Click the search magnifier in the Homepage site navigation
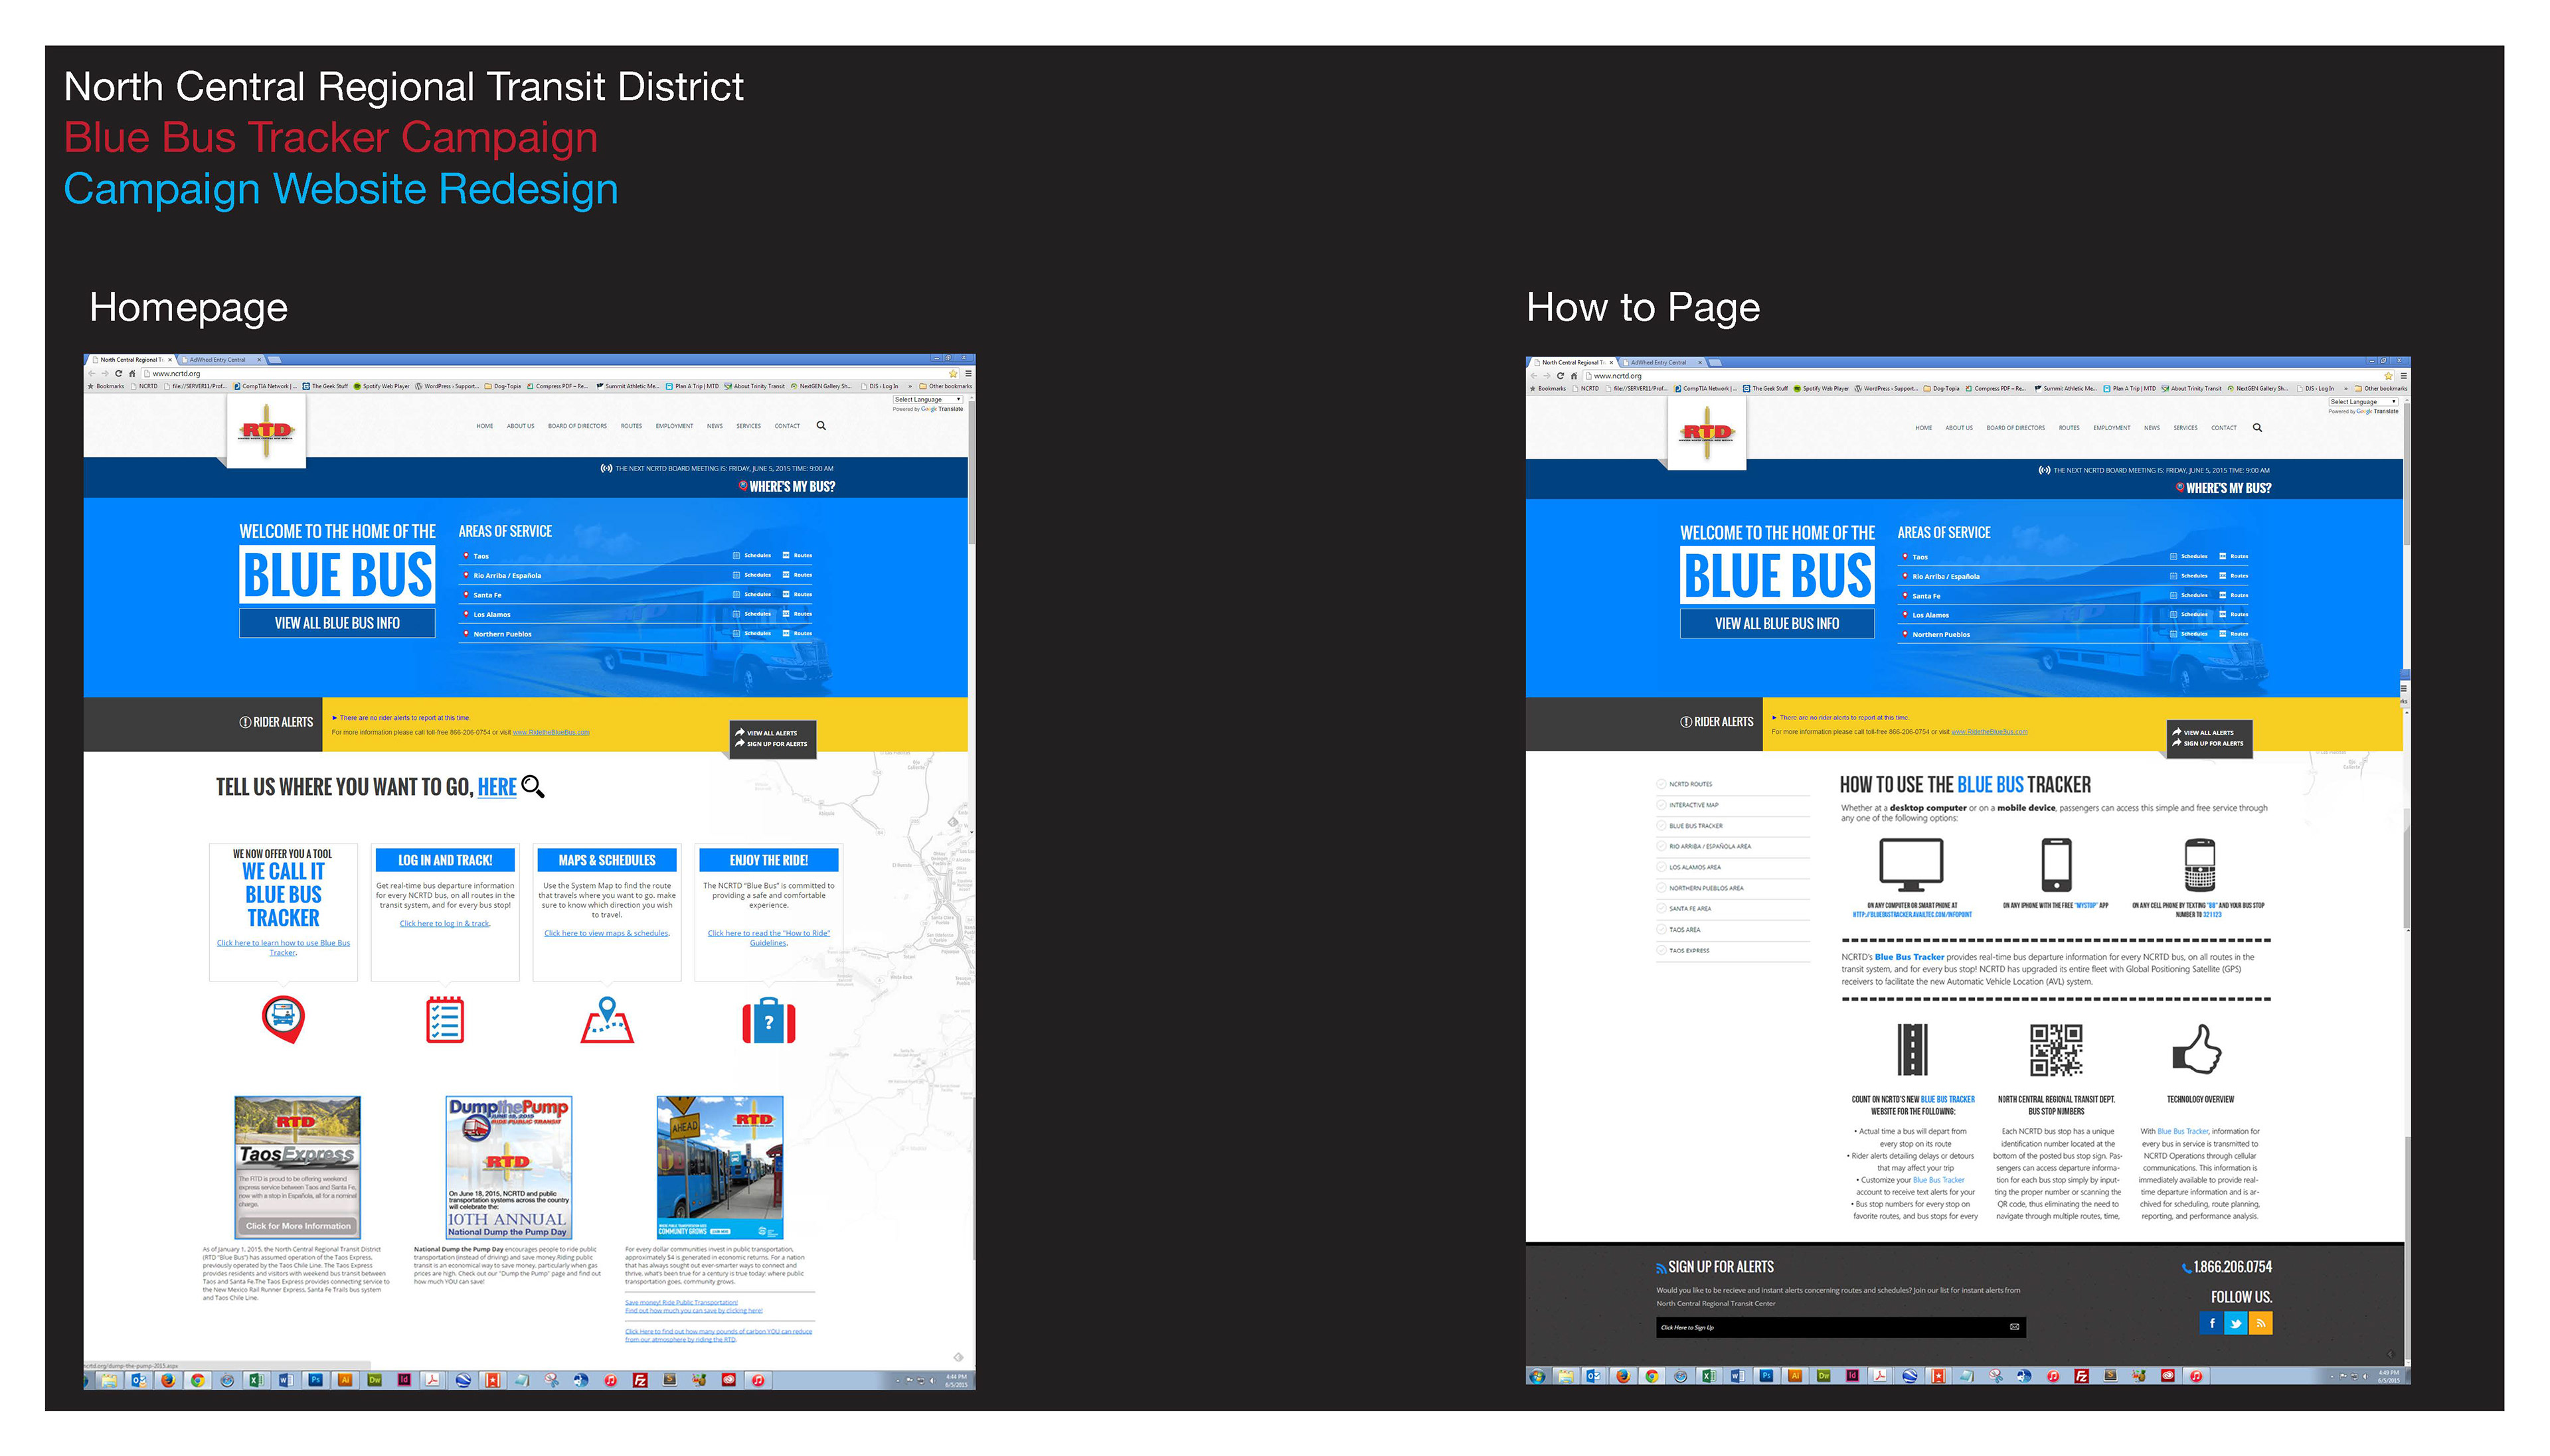This screenshot has width=2550, height=1456. 820,426
